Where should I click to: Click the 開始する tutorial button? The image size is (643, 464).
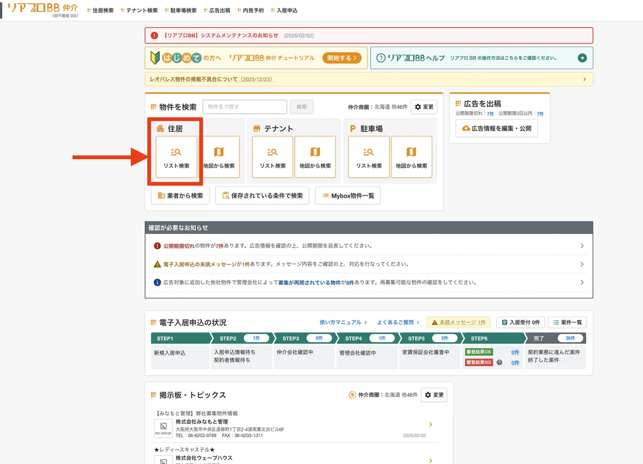[x=341, y=58]
